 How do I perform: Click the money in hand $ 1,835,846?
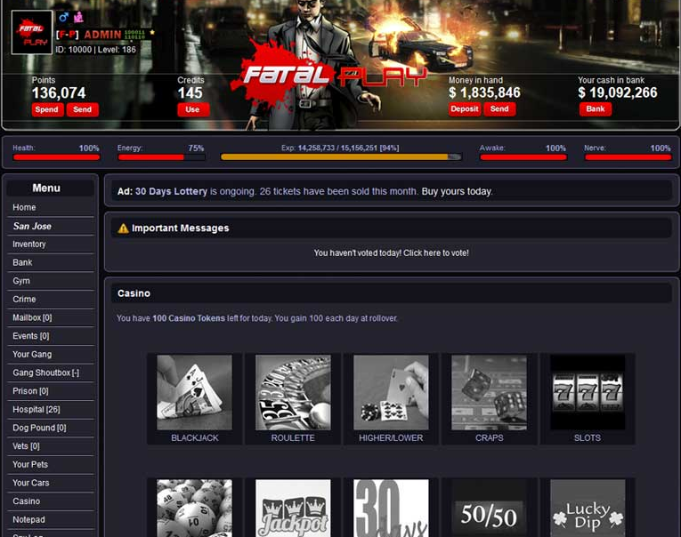point(484,92)
